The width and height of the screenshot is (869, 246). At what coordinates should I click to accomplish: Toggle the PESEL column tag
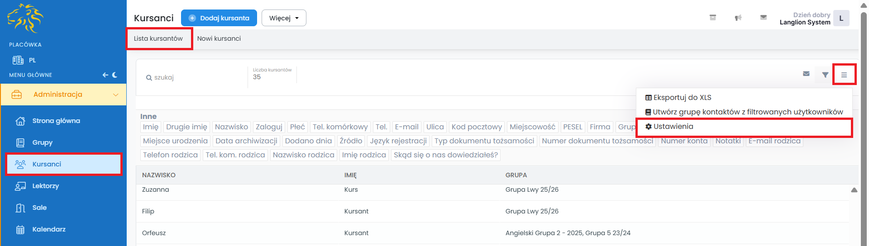[573, 127]
